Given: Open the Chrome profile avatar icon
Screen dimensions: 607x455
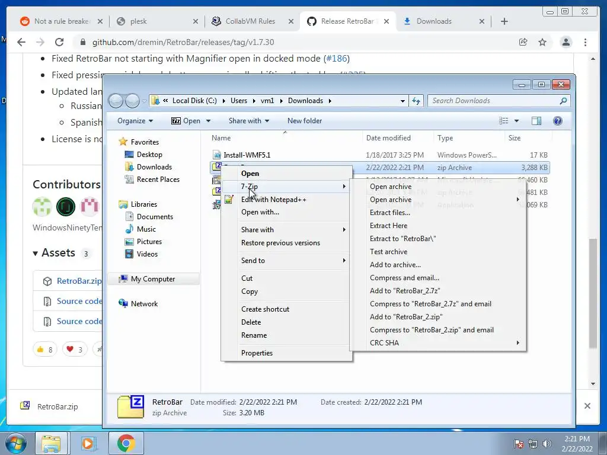Looking at the screenshot, I should (x=566, y=42).
